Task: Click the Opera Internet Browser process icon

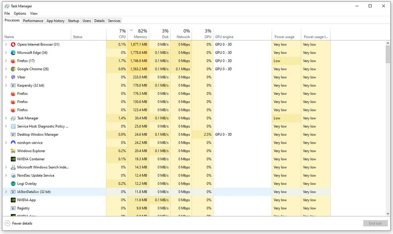Action: click(13, 44)
